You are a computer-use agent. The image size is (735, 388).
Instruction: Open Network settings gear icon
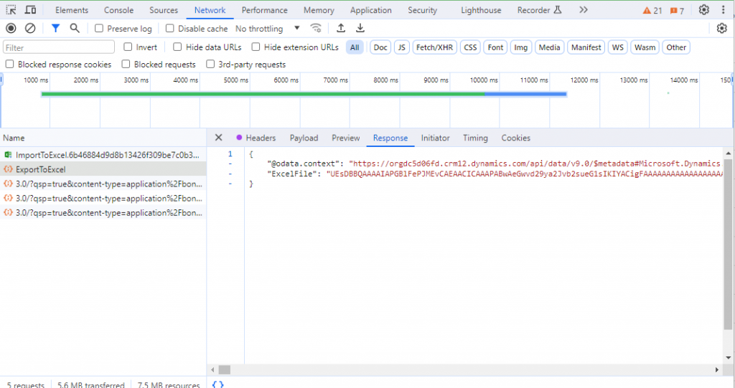coord(722,29)
